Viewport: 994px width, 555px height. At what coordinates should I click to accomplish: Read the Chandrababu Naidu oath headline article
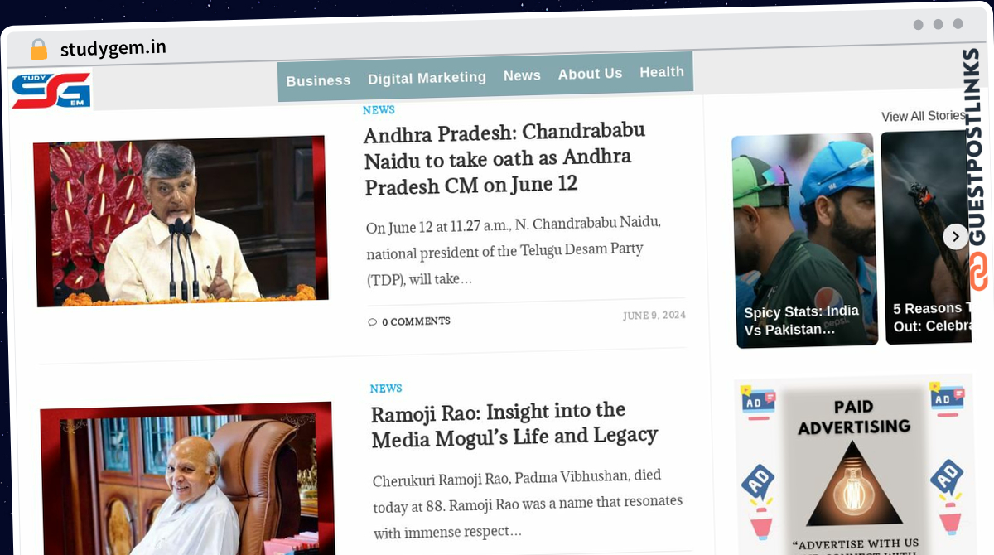coord(504,157)
